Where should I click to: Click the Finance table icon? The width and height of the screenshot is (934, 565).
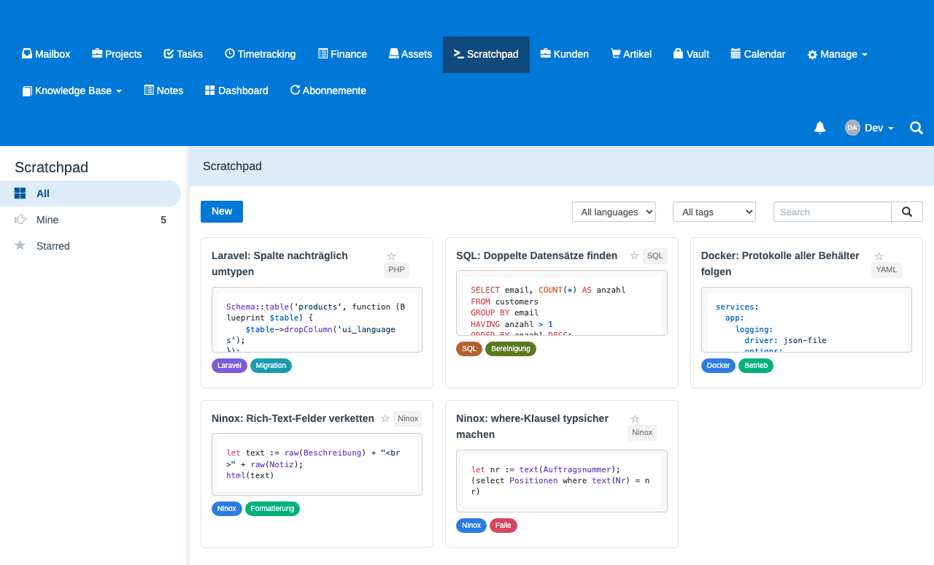click(323, 54)
